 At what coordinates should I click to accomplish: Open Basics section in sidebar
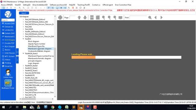(x=6, y=50)
